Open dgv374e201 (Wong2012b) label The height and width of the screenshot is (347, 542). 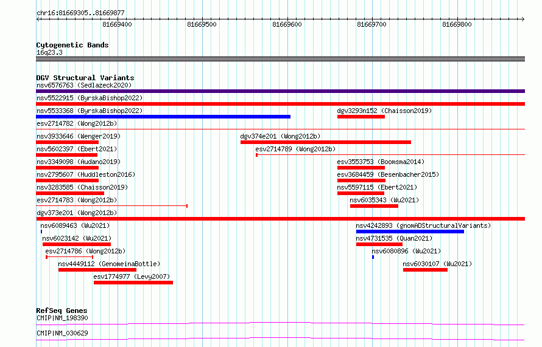280,136
